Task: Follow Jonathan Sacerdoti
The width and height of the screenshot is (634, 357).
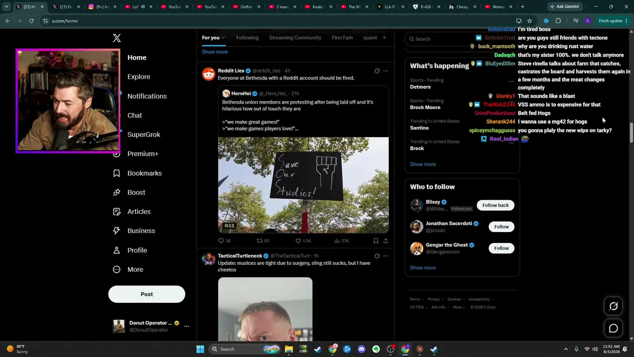Action: (x=501, y=227)
